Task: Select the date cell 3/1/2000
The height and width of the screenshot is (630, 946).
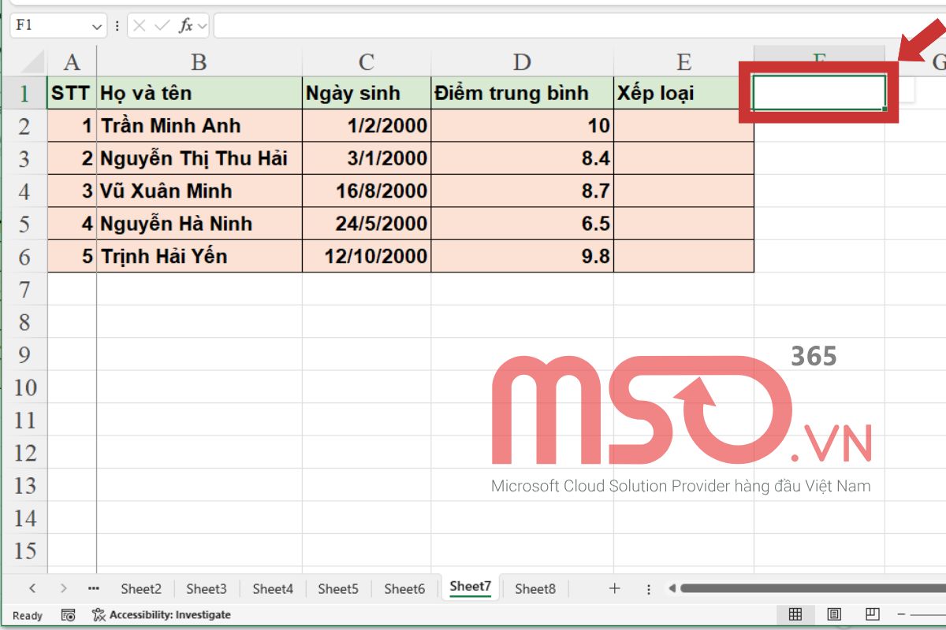Action: tap(367, 158)
